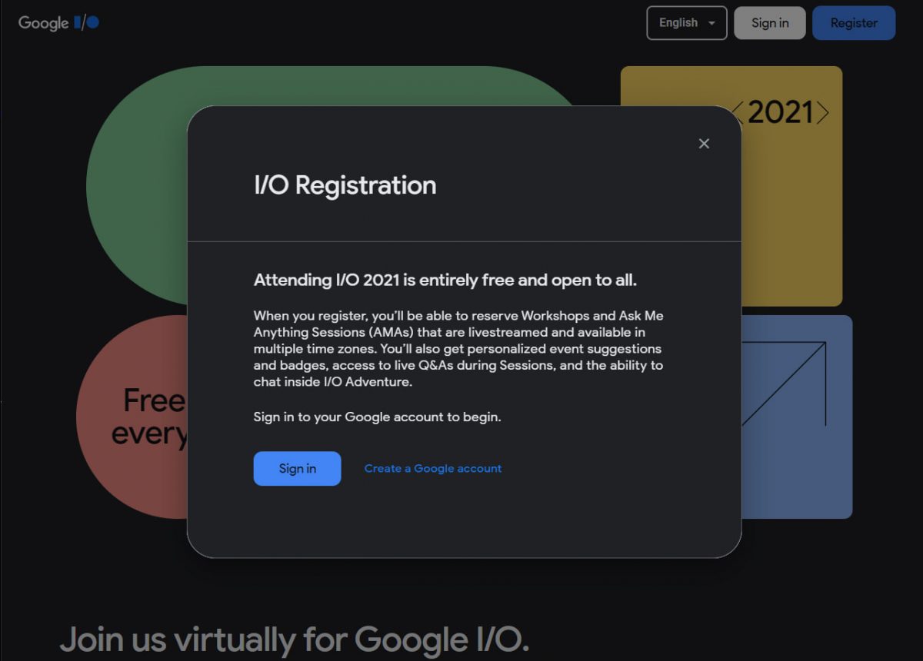
Task: Click Sign in in the top header
Action: (x=769, y=23)
